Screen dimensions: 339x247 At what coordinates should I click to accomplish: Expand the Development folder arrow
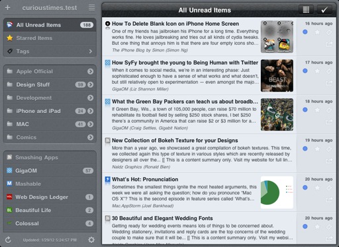(x=90, y=98)
